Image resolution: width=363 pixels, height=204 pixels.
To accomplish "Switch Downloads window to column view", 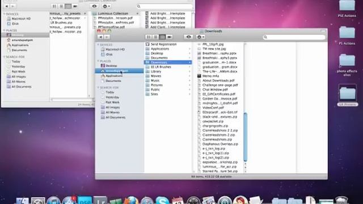I will coord(162,37).
